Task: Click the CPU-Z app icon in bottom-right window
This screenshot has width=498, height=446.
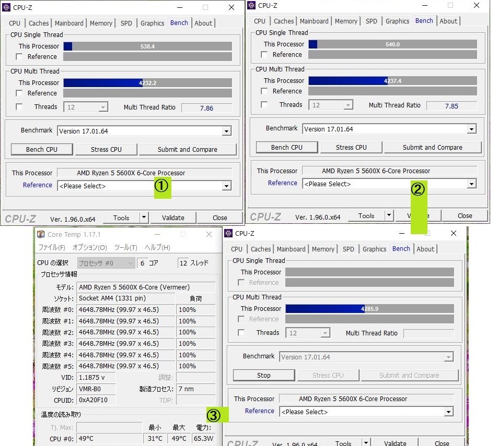Action: (x=228, y=233)
